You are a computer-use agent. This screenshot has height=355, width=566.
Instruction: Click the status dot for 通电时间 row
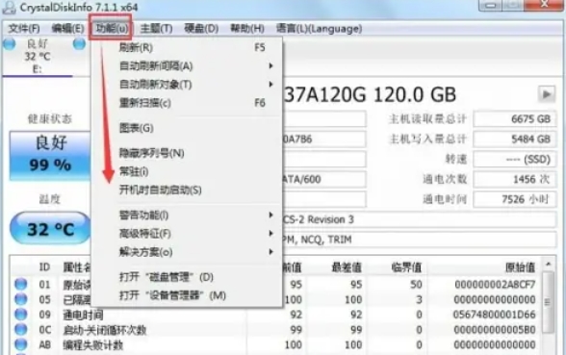(x=20, y=315)
